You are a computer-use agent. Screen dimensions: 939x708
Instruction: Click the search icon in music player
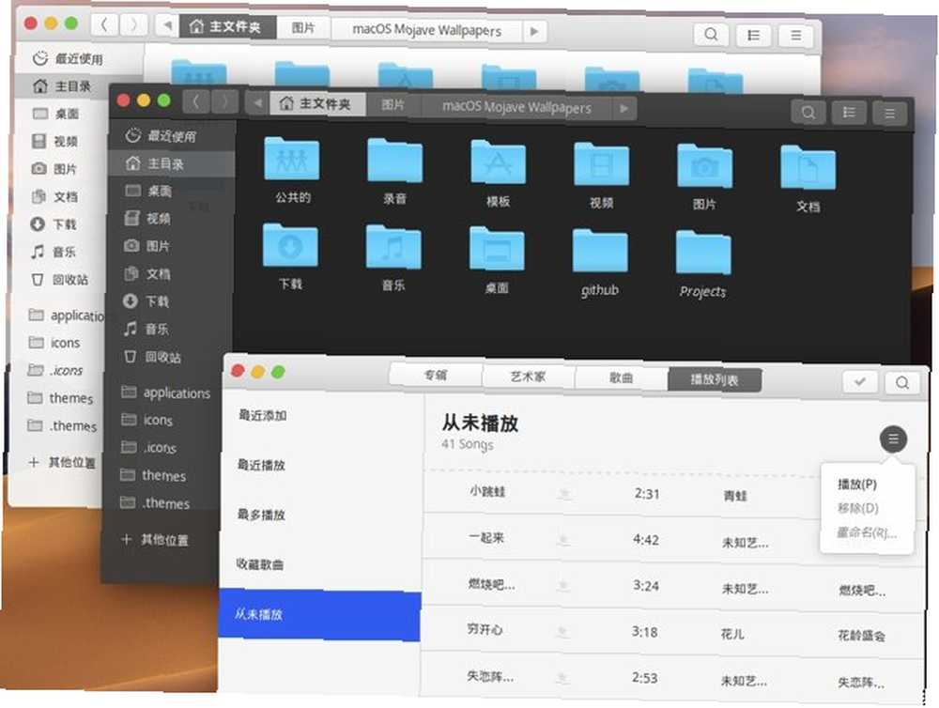901,383
